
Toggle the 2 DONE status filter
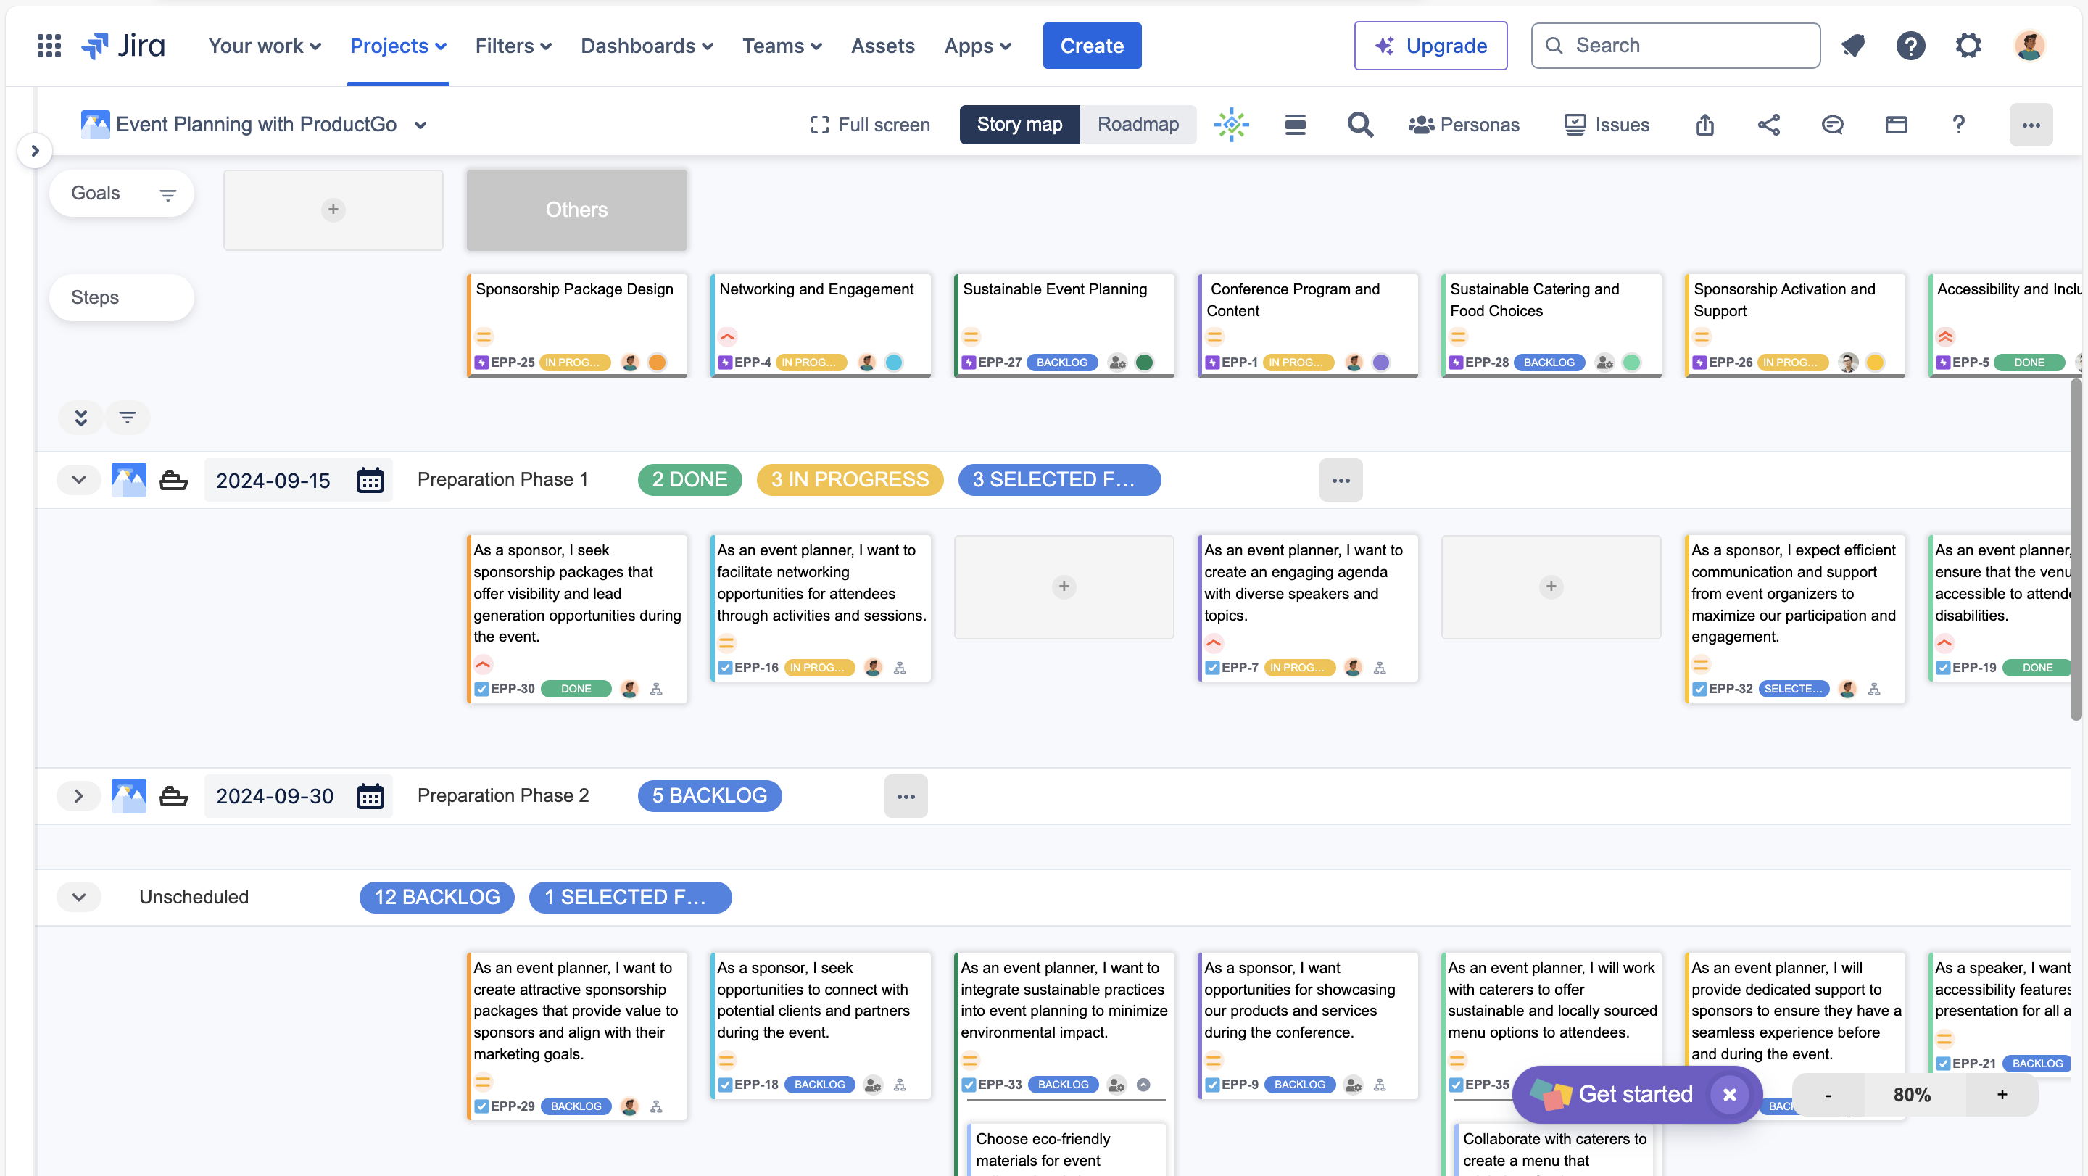(689, 480)
